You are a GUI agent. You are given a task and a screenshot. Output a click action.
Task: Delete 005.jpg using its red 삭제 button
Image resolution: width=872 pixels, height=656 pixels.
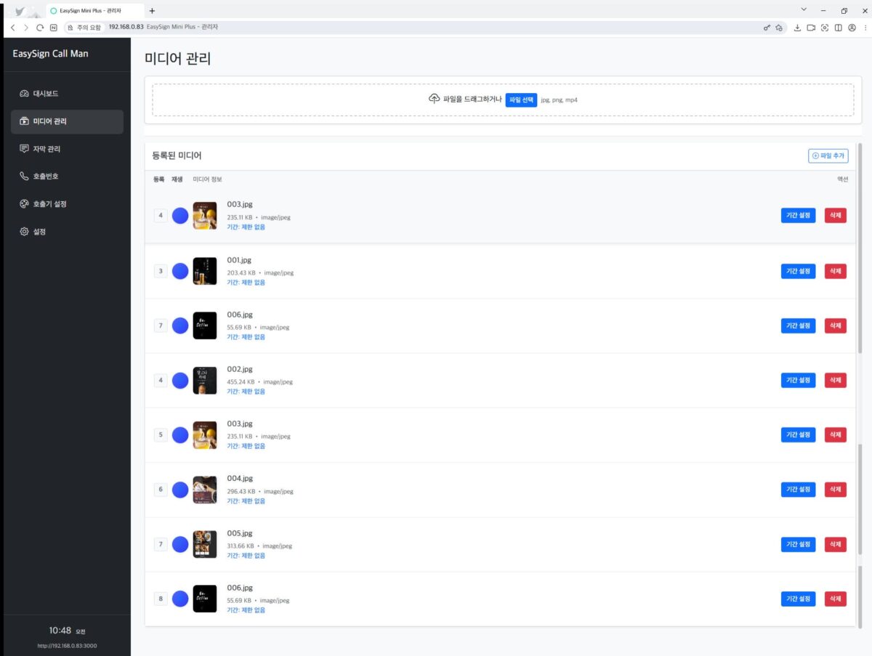pos(835,544)
